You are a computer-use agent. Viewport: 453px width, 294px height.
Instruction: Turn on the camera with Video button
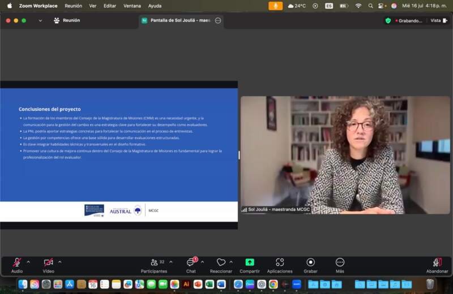click(48, 265)
